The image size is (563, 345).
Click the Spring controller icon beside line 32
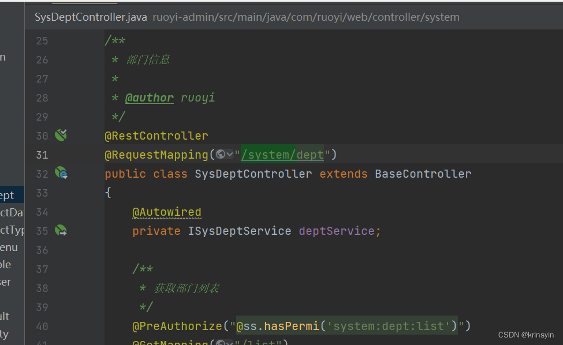click(x=61, y=173)
